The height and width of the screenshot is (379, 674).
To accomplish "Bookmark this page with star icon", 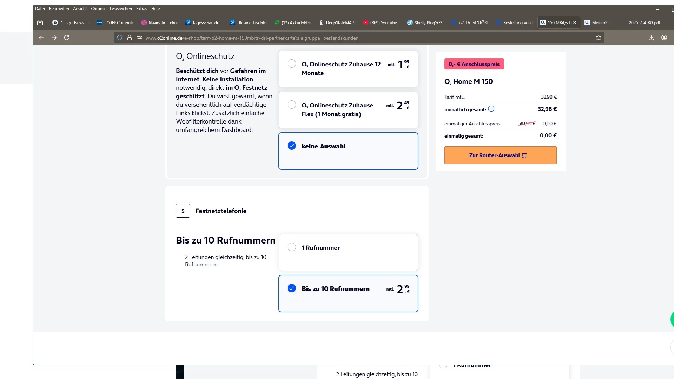I will (x=599, y=38).
